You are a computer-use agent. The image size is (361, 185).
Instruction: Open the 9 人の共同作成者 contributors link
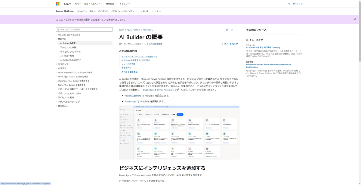click(154, 44)
